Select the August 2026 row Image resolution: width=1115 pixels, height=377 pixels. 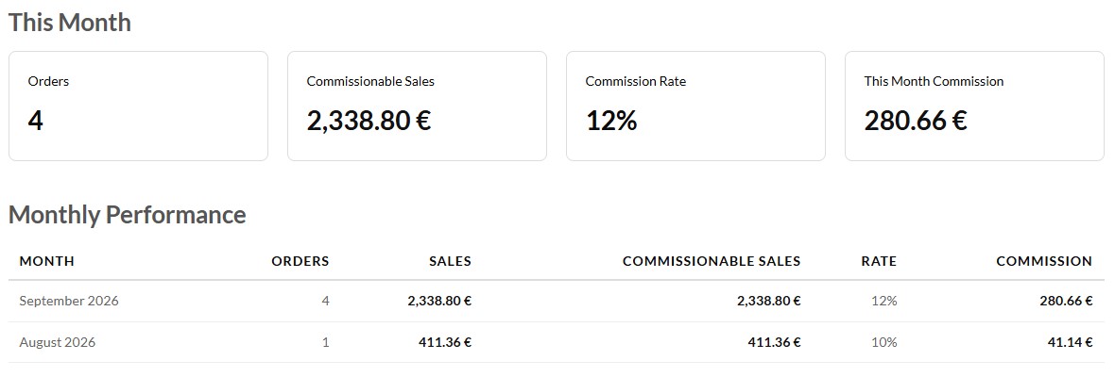(x=556, y=342)
